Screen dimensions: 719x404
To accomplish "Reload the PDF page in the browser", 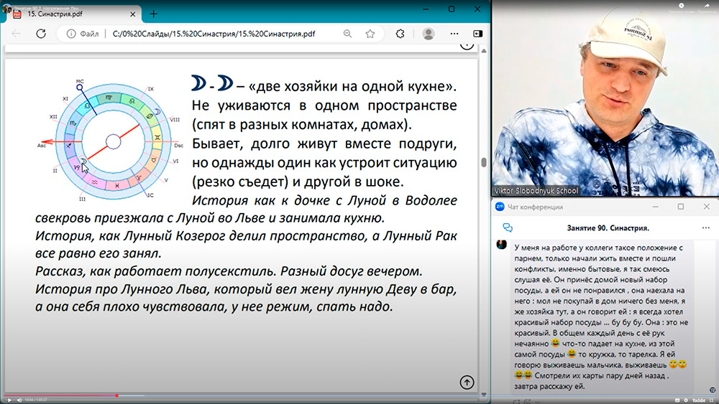I will 41,34.
